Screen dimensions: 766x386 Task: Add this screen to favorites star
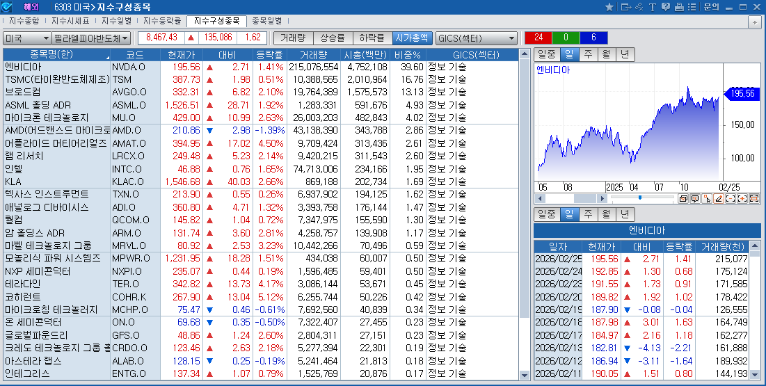pos(609,7)
